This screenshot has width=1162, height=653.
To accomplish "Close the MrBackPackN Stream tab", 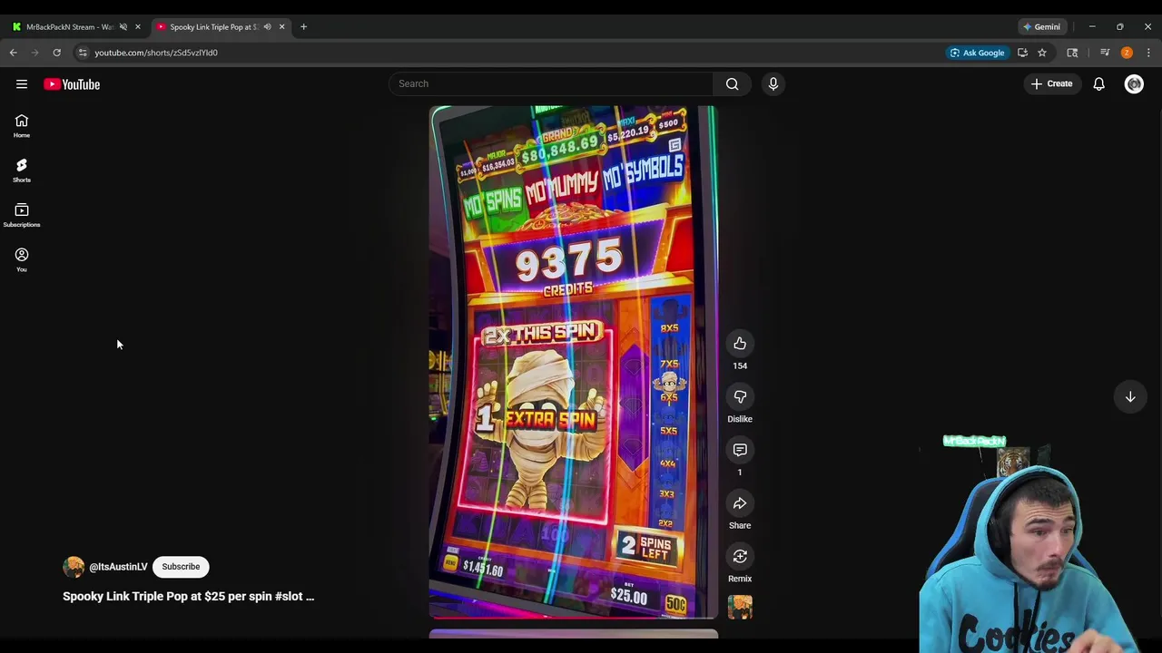I will tap(137, 27).
